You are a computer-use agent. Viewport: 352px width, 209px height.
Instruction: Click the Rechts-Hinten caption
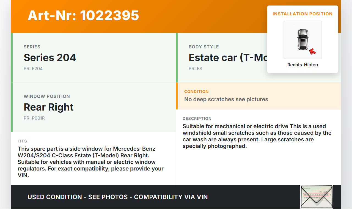pos(302,65)
